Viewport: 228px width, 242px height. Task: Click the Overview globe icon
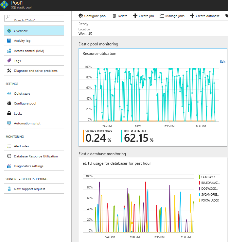[9, 31]
